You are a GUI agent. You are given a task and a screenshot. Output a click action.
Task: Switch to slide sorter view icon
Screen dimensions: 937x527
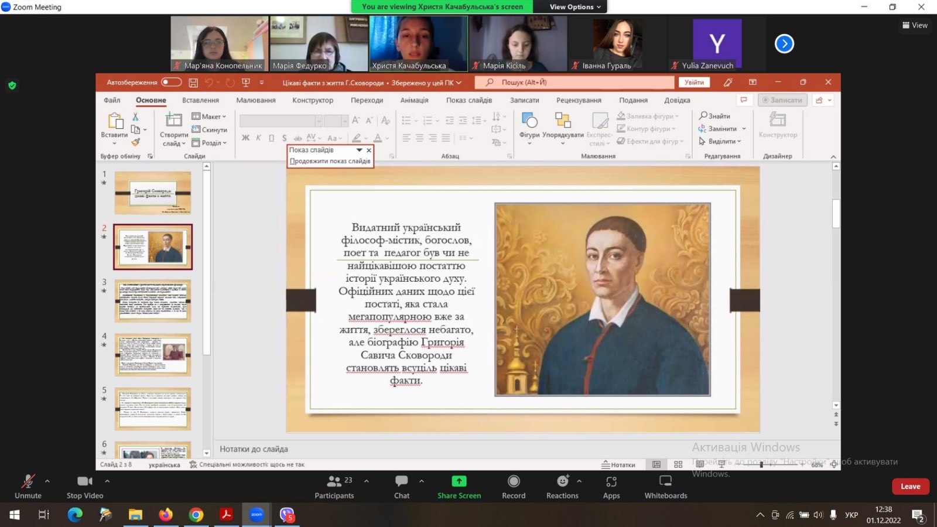pyautogui.click(x=678, y=464)
